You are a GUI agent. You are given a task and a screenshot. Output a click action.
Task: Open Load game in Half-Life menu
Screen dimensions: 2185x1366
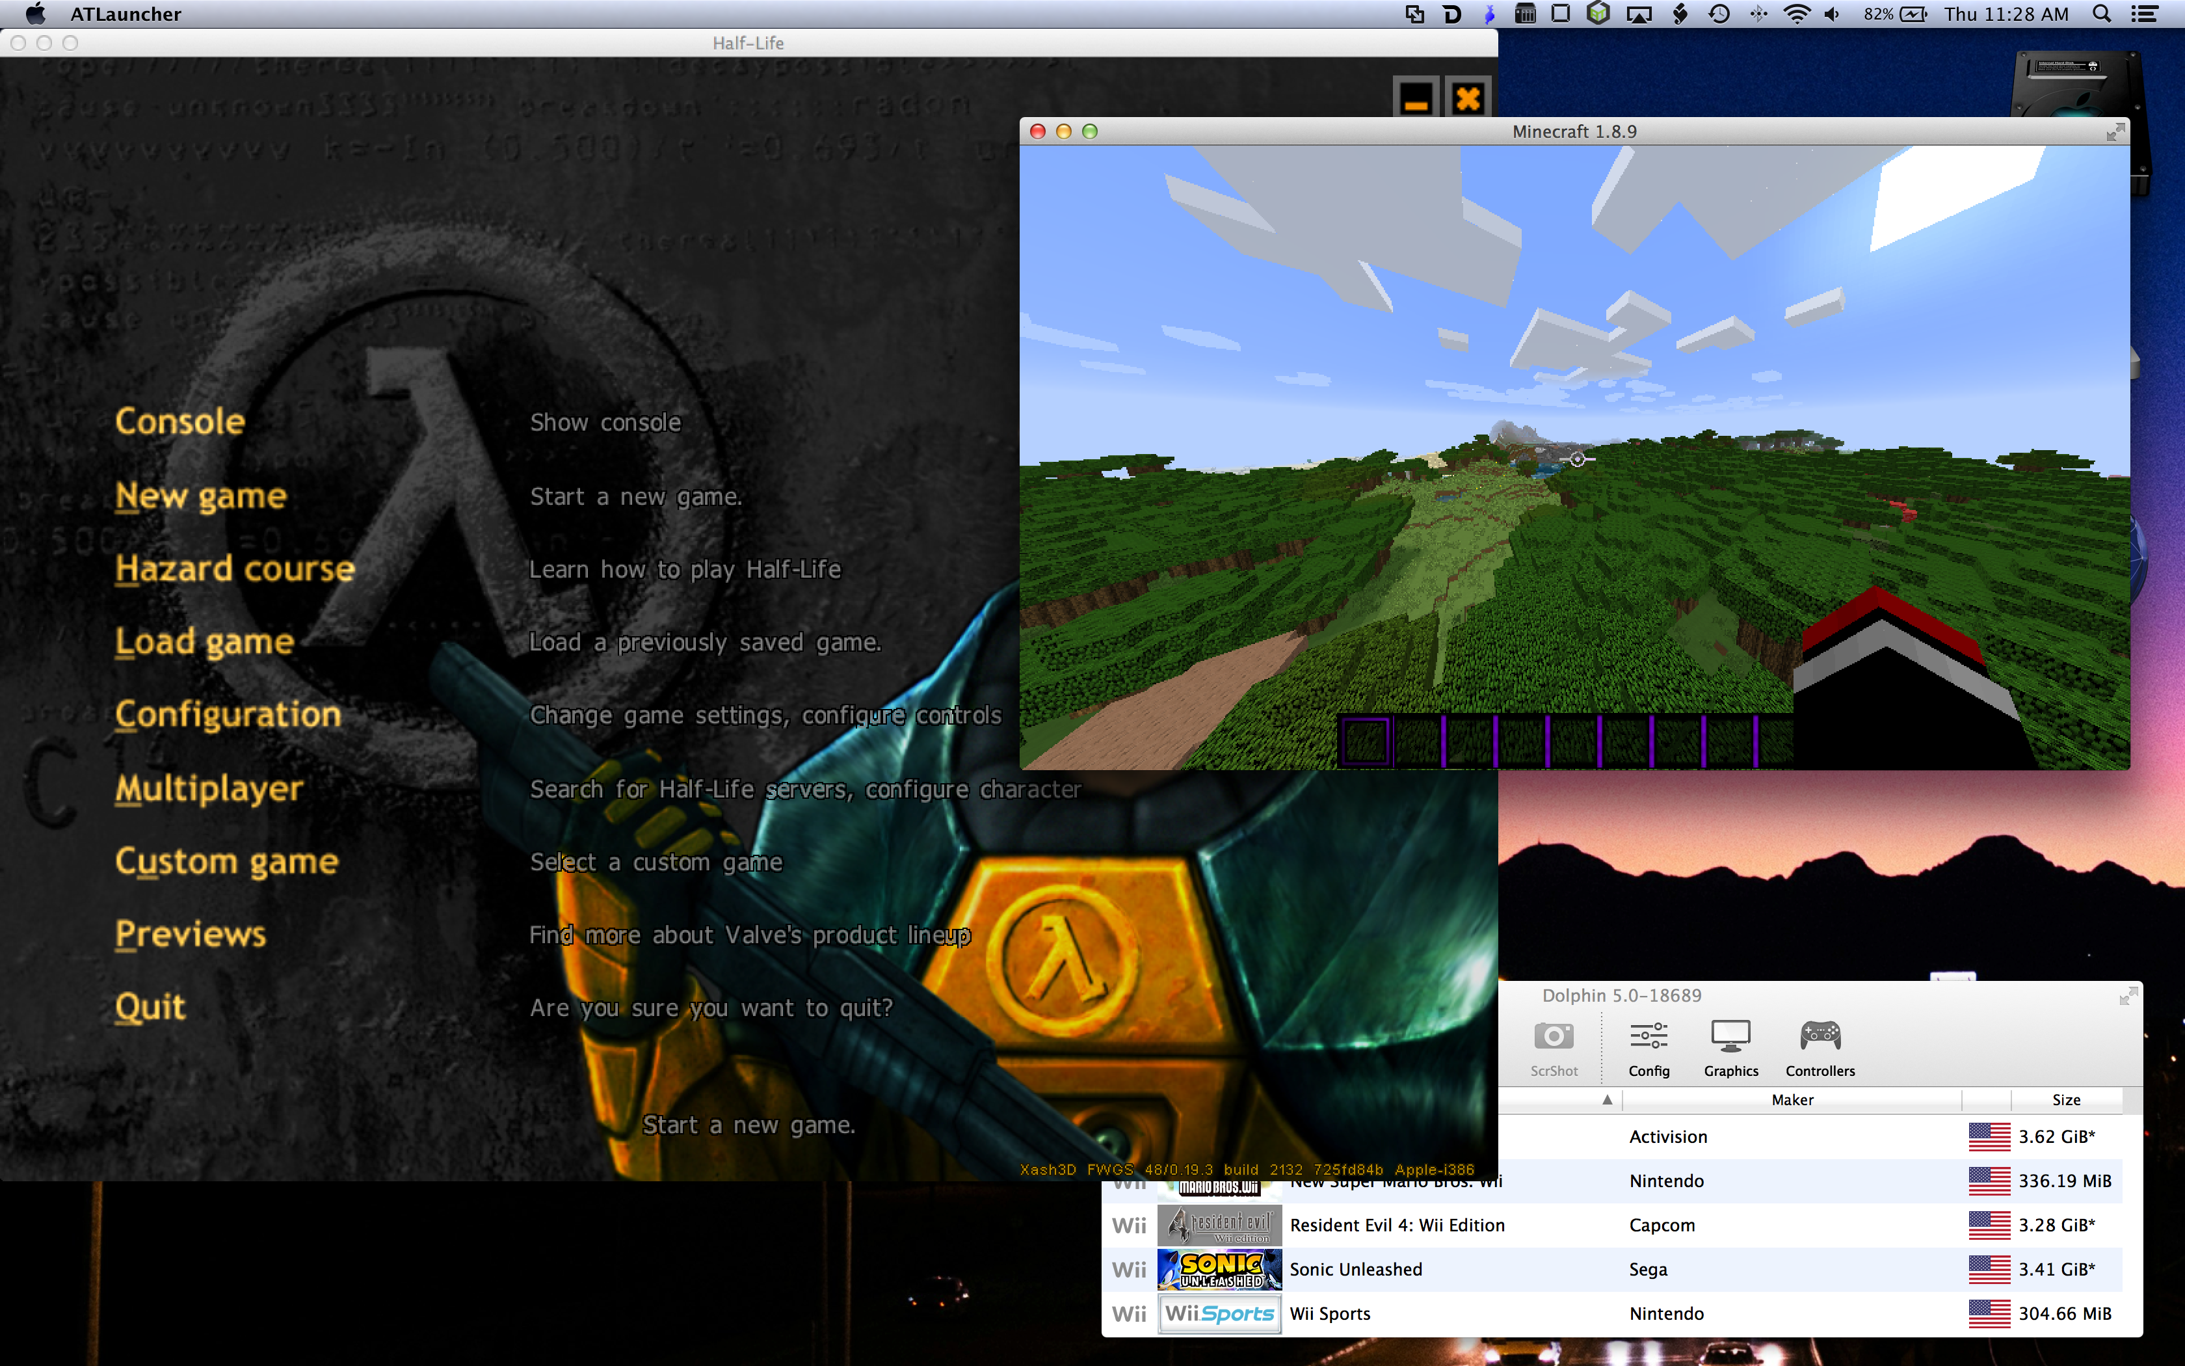click(x=204, y=641)
